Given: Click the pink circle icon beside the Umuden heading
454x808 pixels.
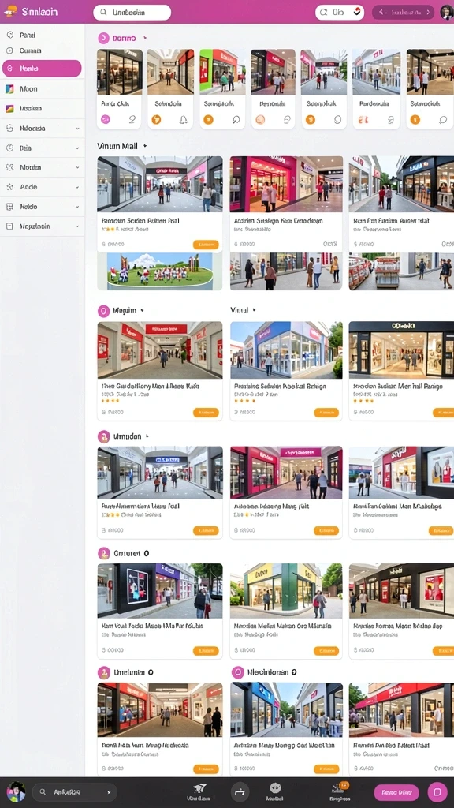Looking at the screenshot, I should point(103,436).
